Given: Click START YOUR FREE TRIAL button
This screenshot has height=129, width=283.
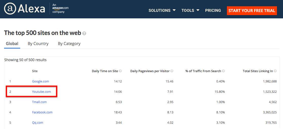Looking at the screenshot, I should (252, 11).
